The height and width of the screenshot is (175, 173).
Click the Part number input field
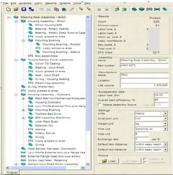coord(144,65)
